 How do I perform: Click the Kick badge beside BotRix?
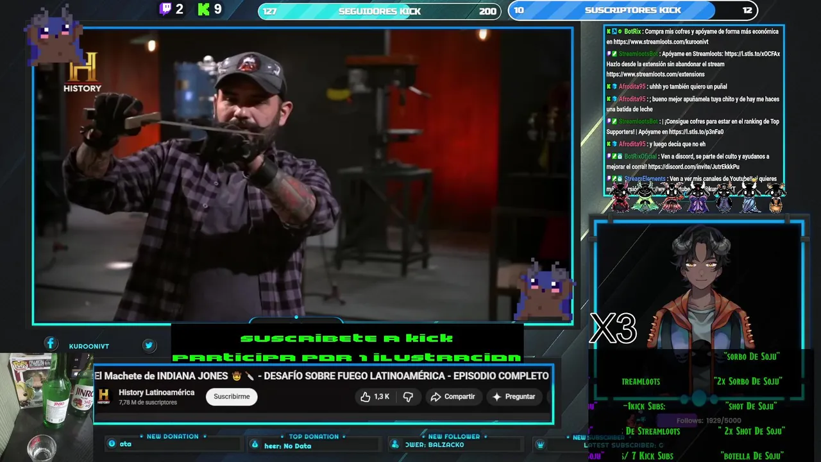(609, 31)
